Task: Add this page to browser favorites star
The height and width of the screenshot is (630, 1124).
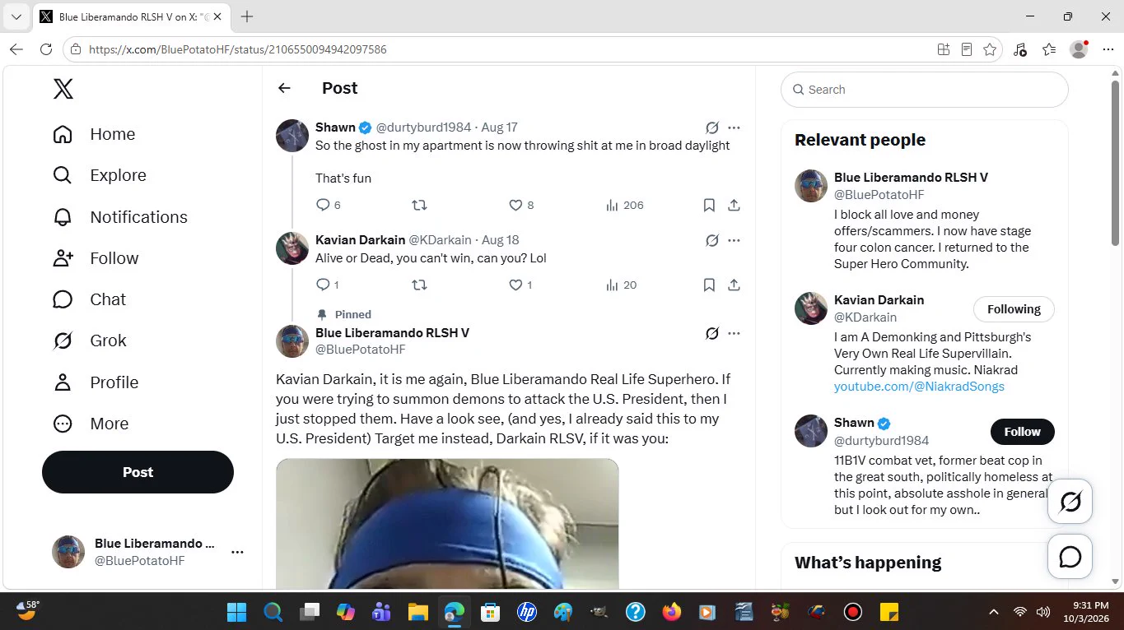Action: coord(990,49)
